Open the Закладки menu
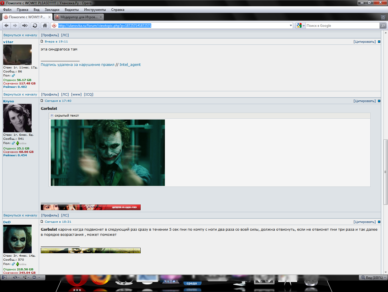The height and width of the screenshot is (292, 388). pyautogui.click(x=52, y=10)
